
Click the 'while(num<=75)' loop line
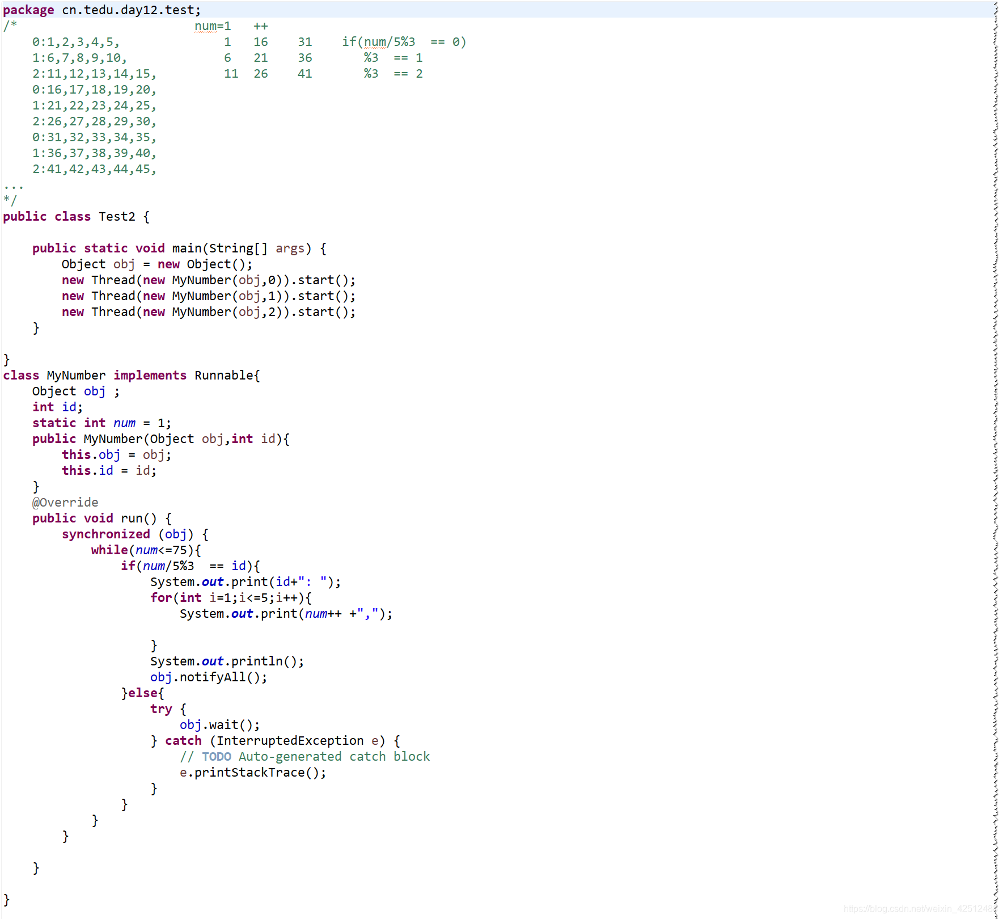(146, 550)
